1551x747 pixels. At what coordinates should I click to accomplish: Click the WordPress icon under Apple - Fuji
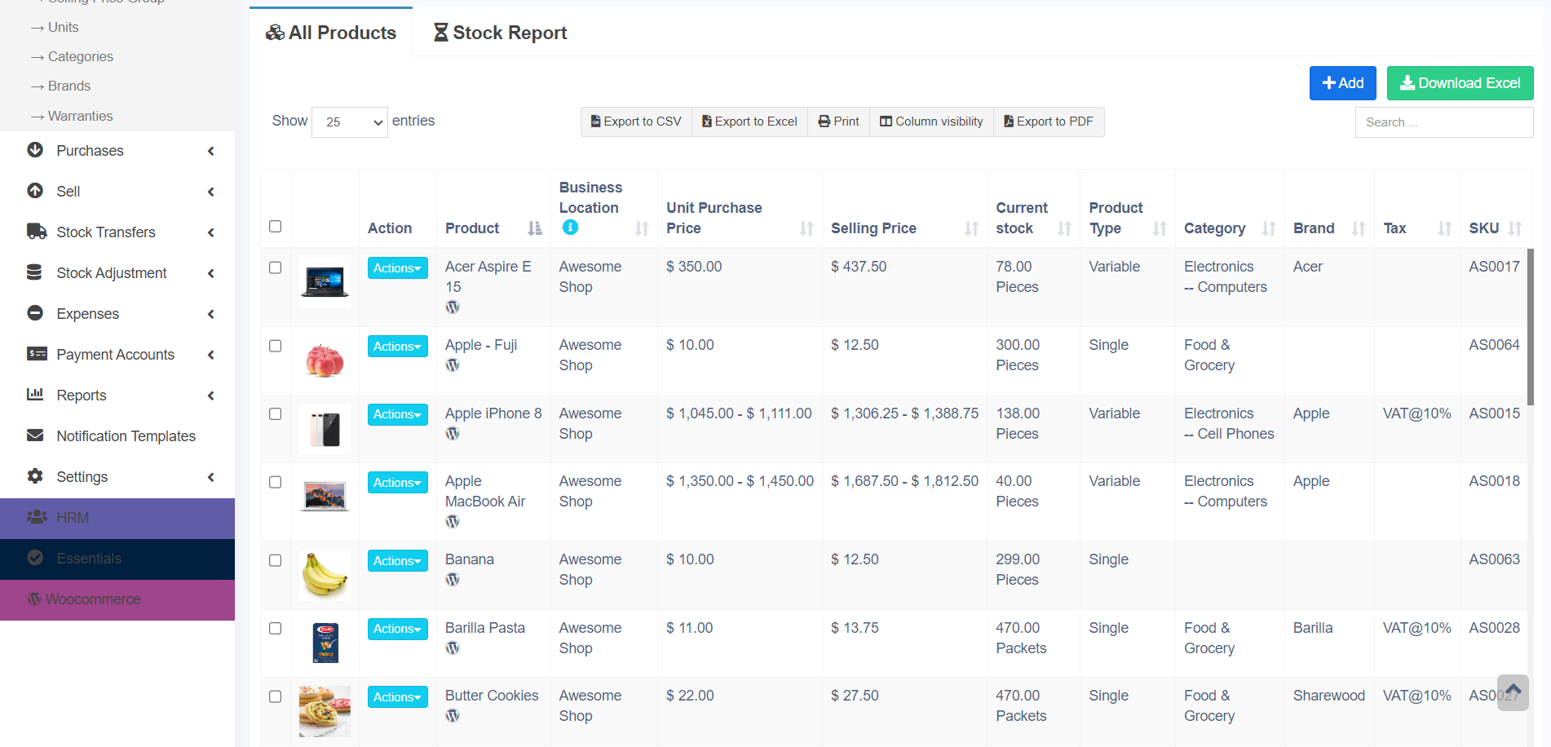click(453, 365)
